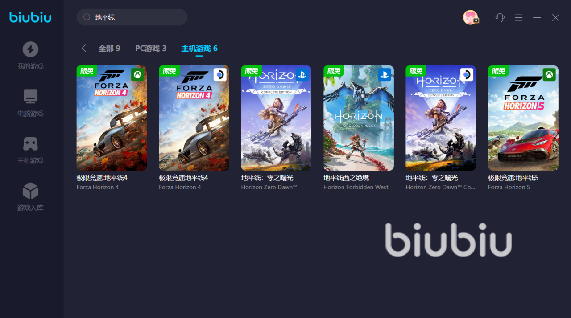This screenshot has width=571, height=318.
Task: Select the 电脑游戏 monitor icon
Action: coord(30,96)
